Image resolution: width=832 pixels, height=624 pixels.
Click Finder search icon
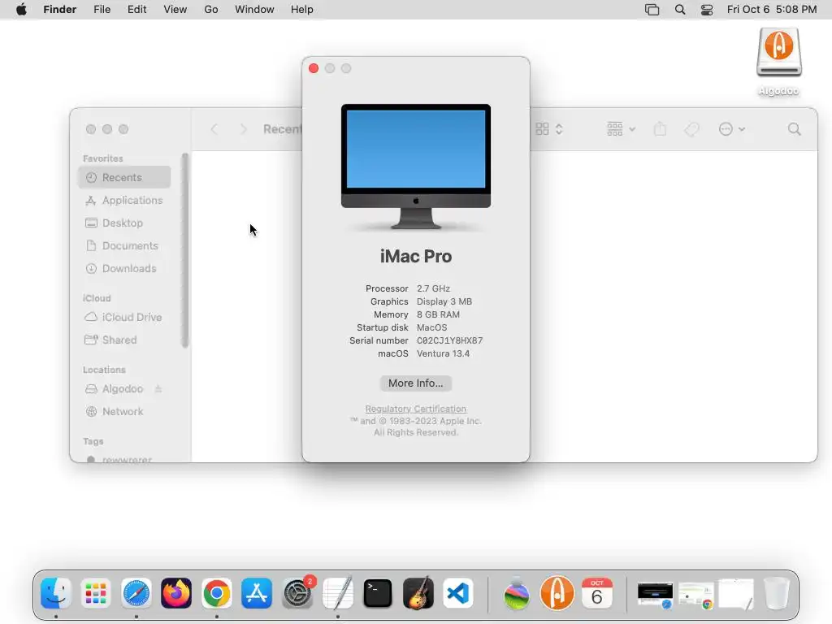click(795, 129)
